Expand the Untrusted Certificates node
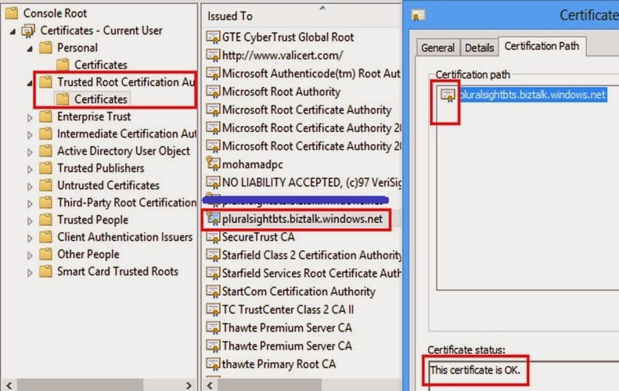This screenshot has width=619, height=391. coord(31,186)
